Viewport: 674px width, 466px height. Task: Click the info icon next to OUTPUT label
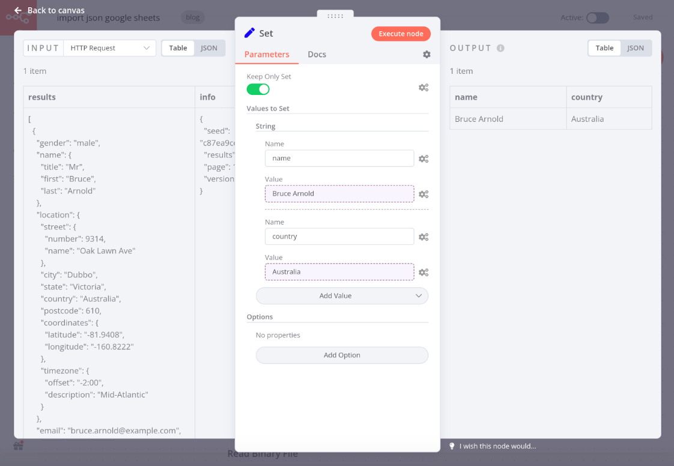[x=500, y=48]
